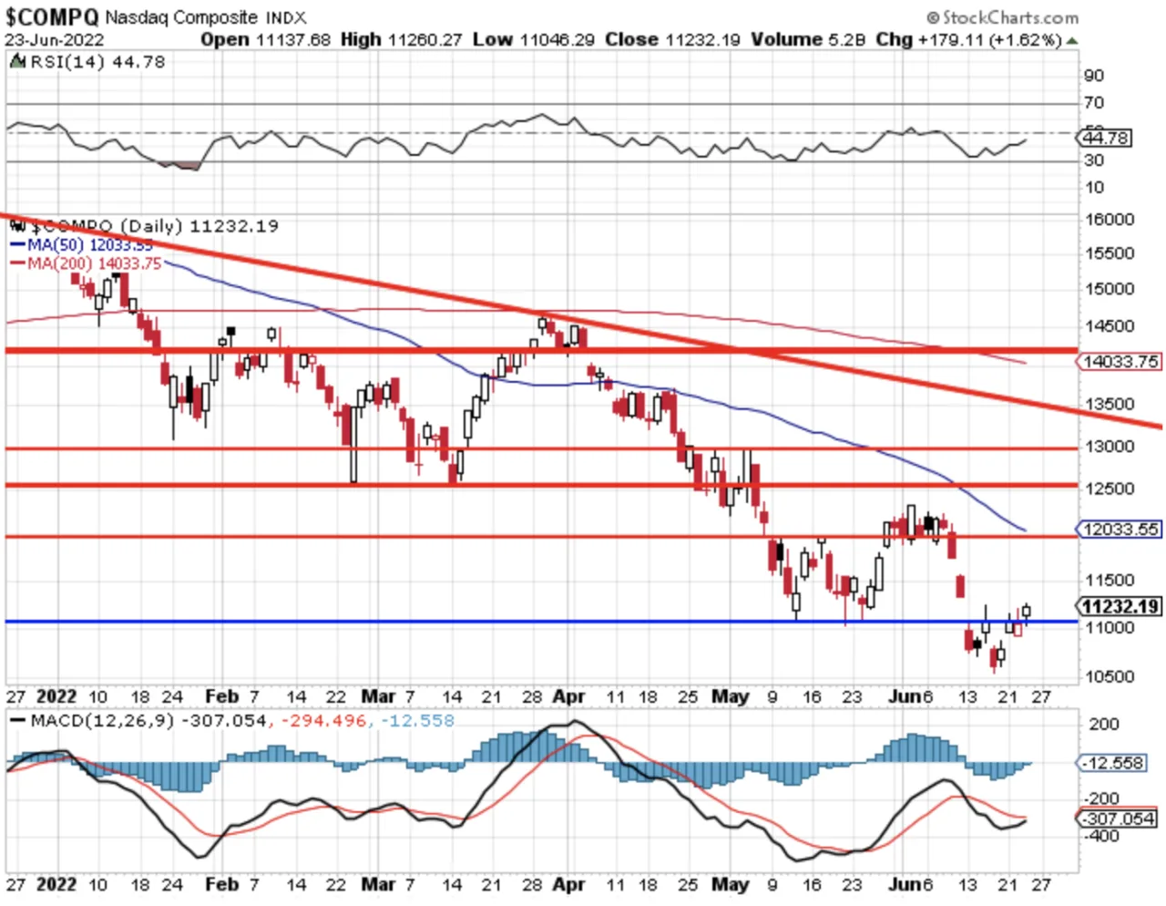
Task: Click the MA(200) red legend entry
Action: point(86,263)
